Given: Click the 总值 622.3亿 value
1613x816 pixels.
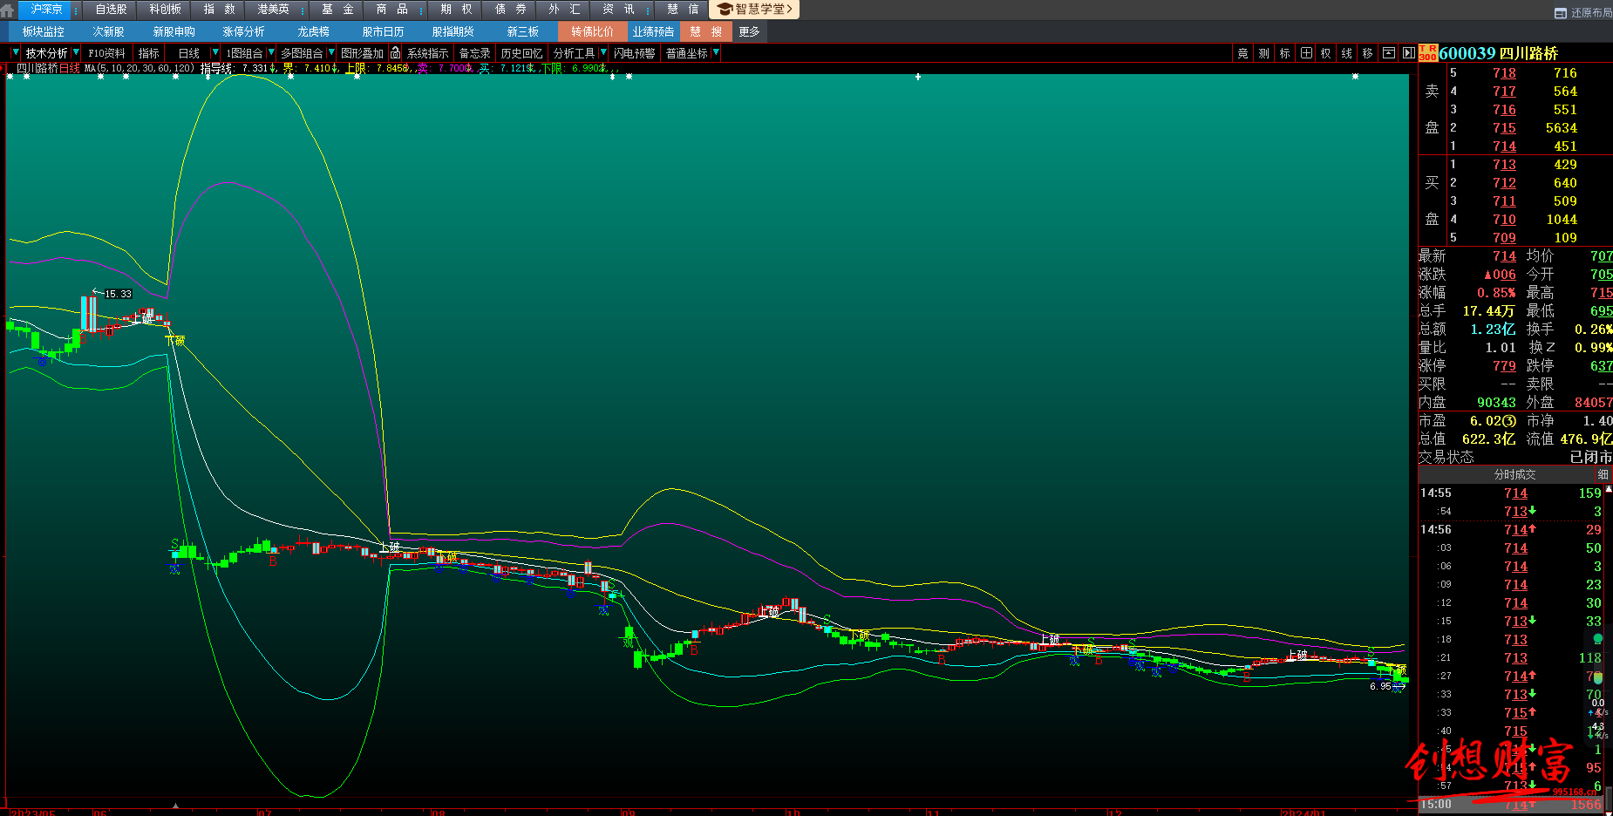Looking at the screenshot, I should point(1488,439).
